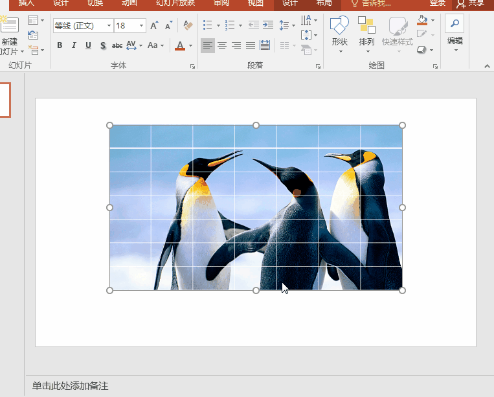Switch to first Design tab
494x397 pixels.
pos(61,3)
